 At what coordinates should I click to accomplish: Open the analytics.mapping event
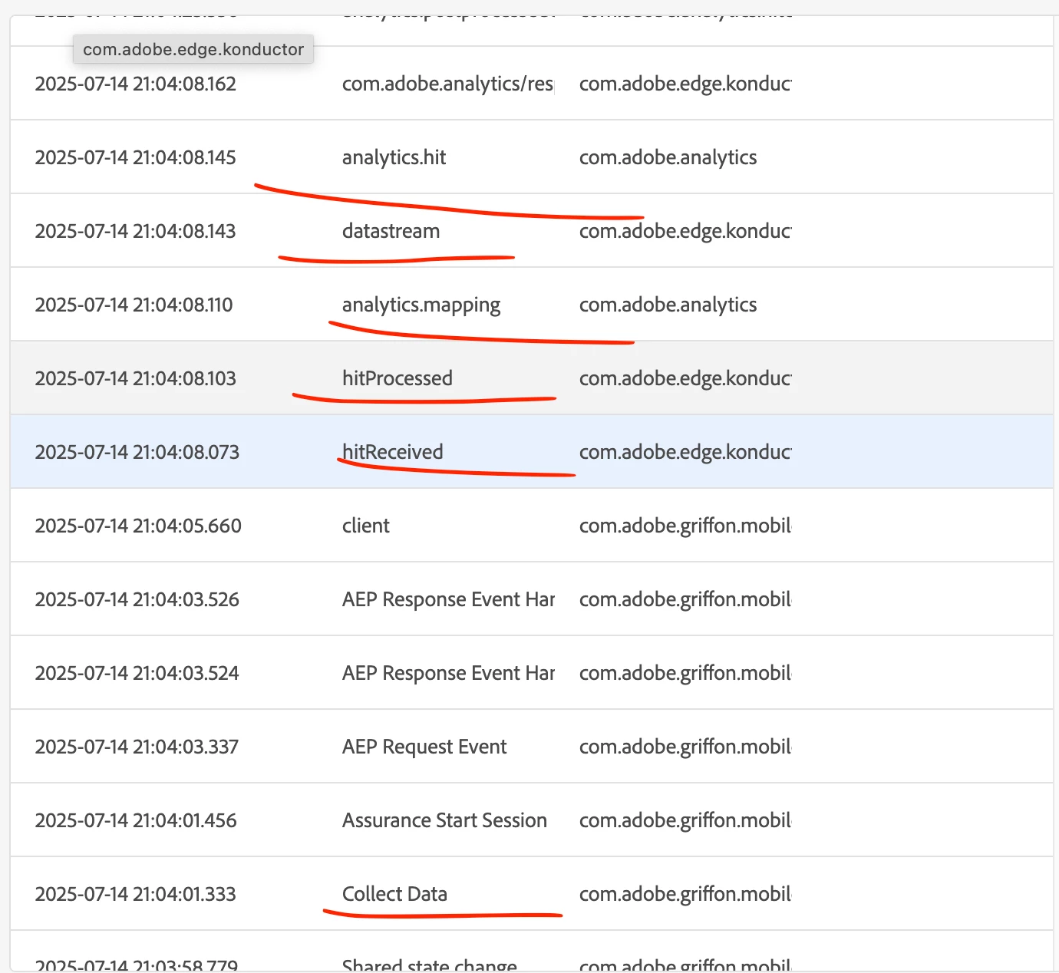[x=421, y=305]
